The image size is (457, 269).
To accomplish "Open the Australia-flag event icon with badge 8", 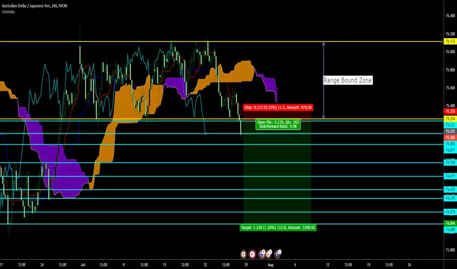I will [x=262, y=254].
